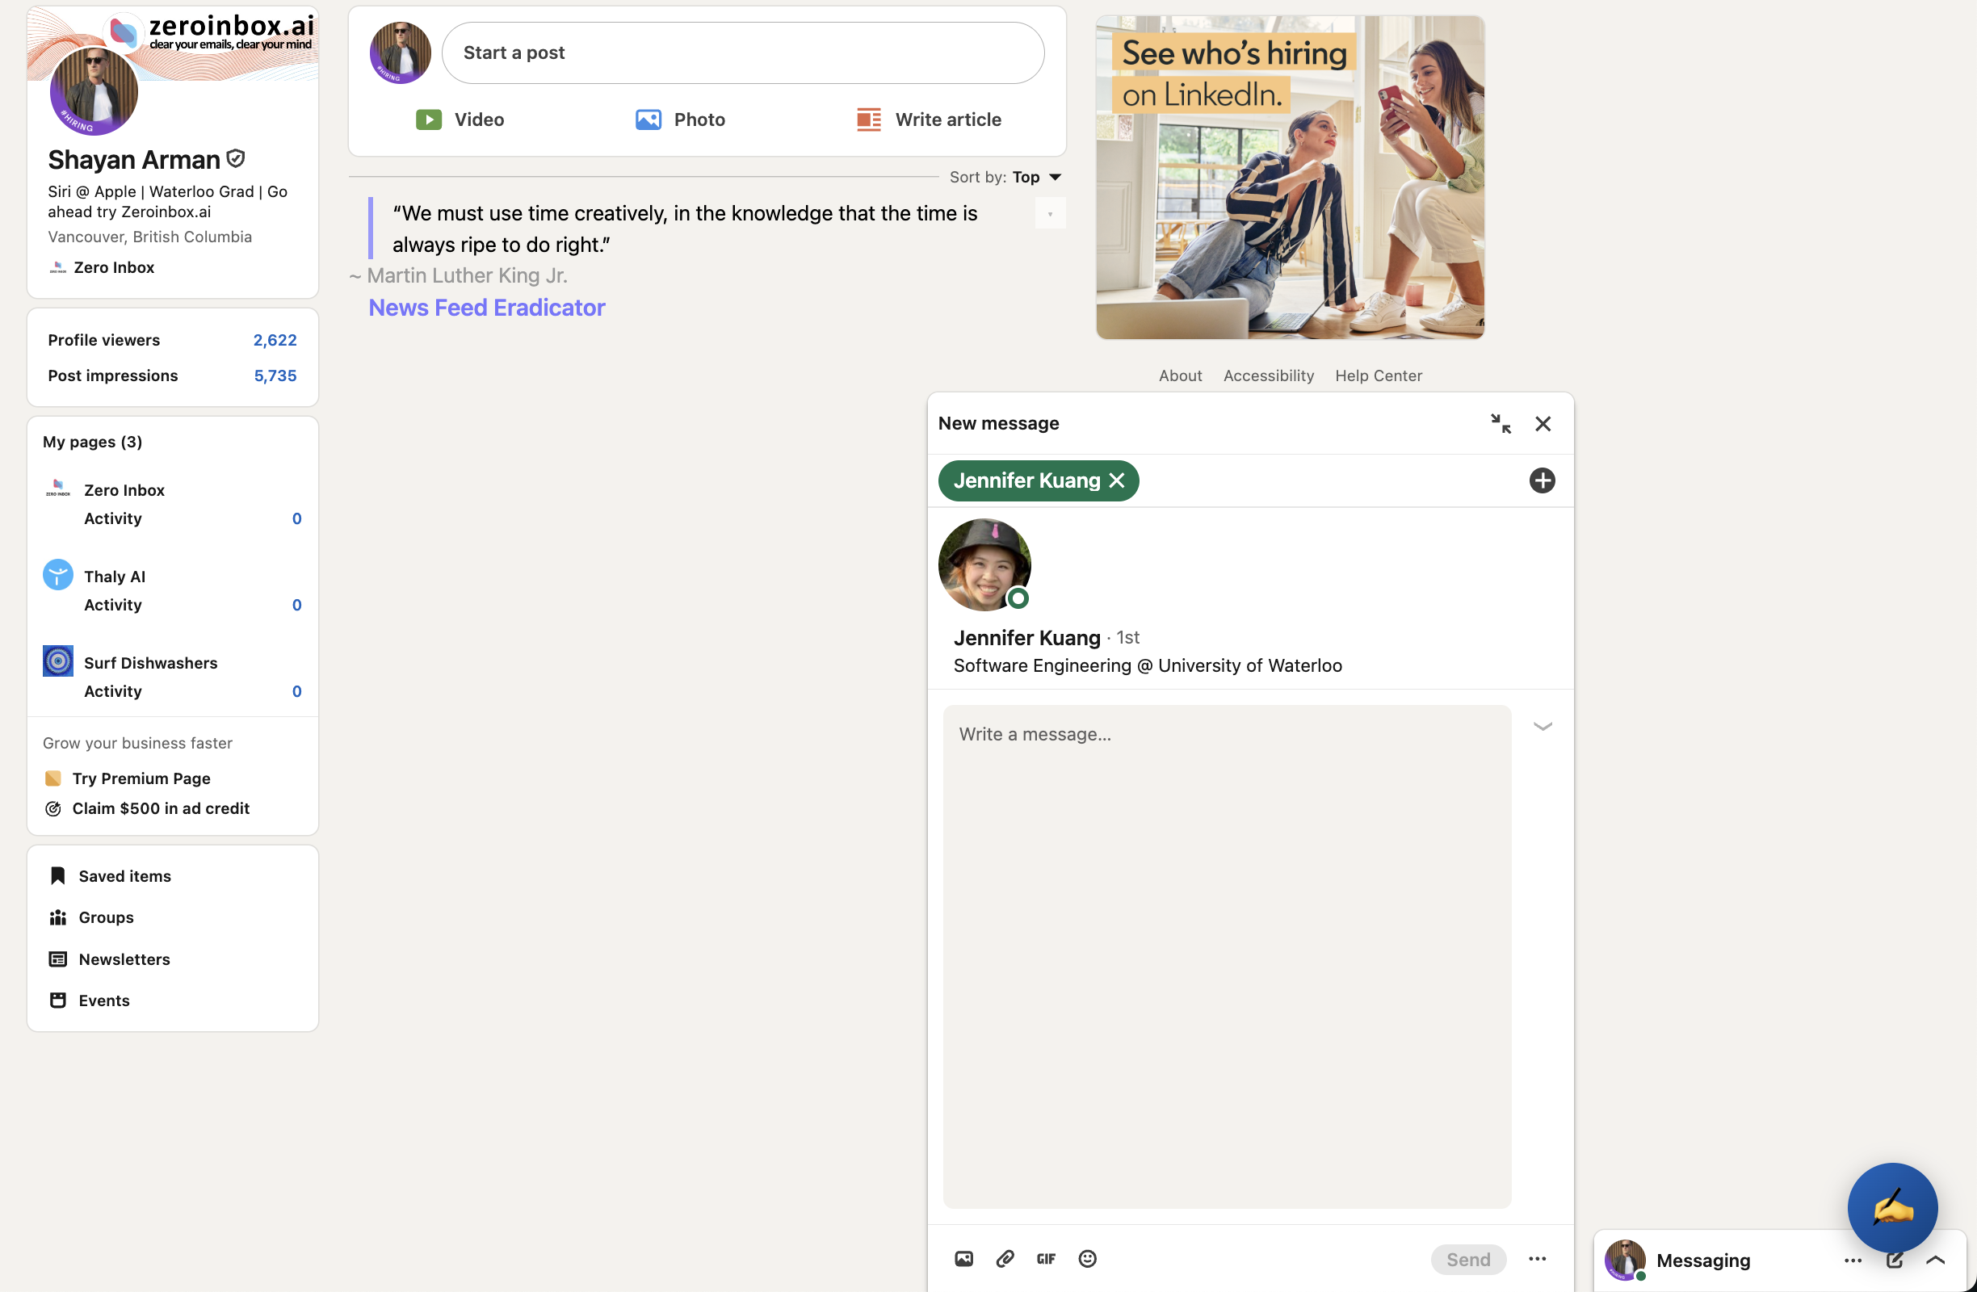Open the News Feed Eradicator link
This screenshot has width=1977, height=1292.
(487, 307)
